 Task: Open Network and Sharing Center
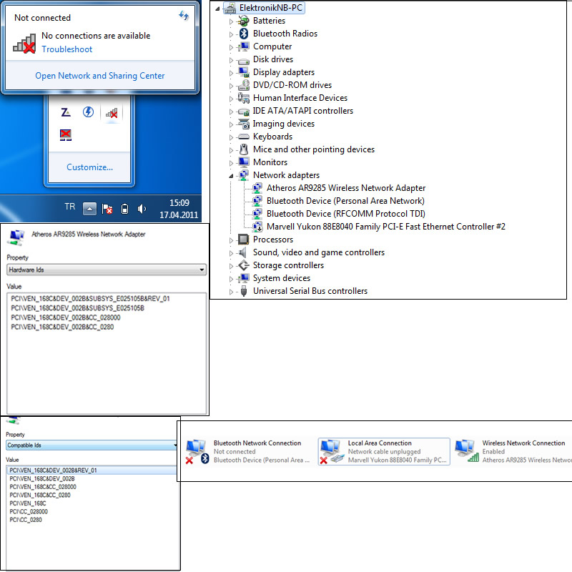pyautogui.click(x=99, y=76)
